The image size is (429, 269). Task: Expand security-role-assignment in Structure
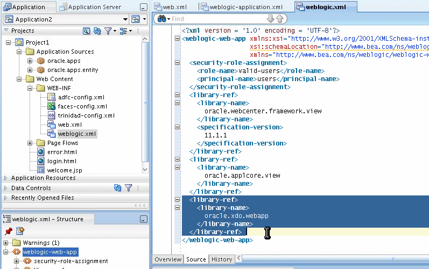tap(16, 261)
